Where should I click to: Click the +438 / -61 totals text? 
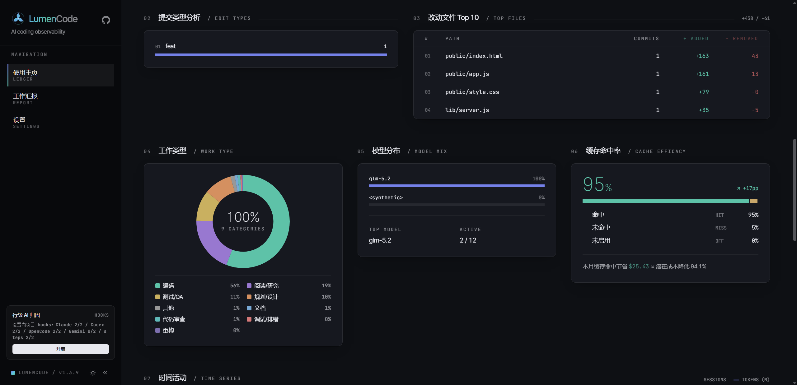(756, 18)
